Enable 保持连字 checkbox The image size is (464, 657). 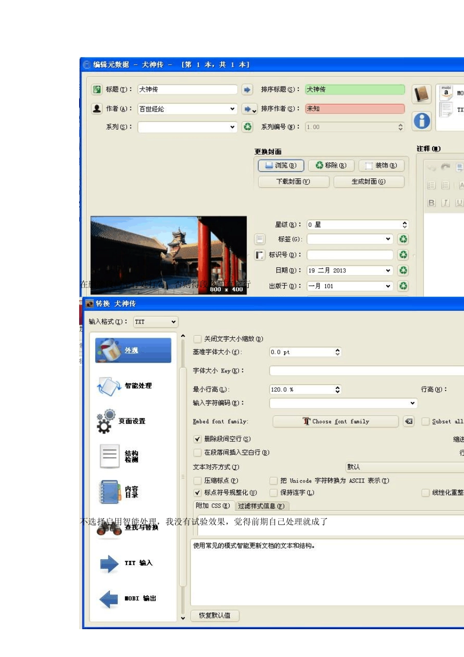tap(274, 493)
